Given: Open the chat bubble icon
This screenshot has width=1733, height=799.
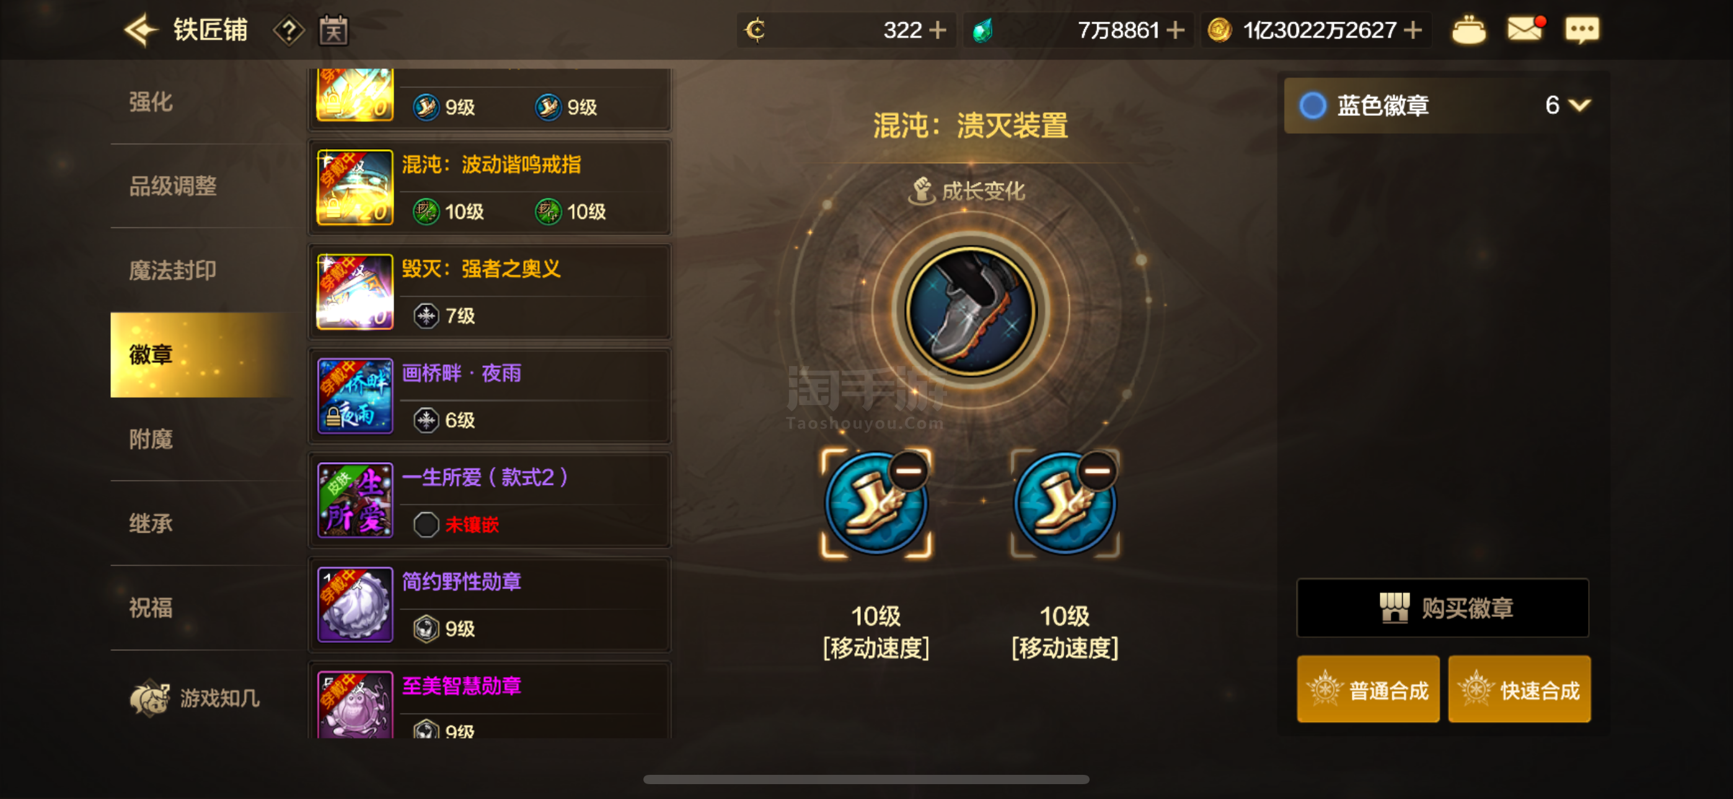Looking at the screenshot, I should 1582,30.
